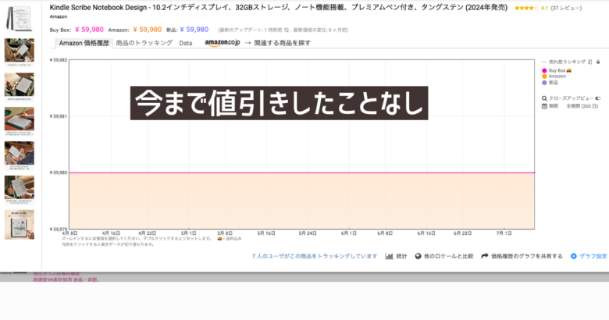Click the Kindle Scribe Notebook Design product title
The height and width of the screenshot is (320, 609).
[x=278, y=7]
